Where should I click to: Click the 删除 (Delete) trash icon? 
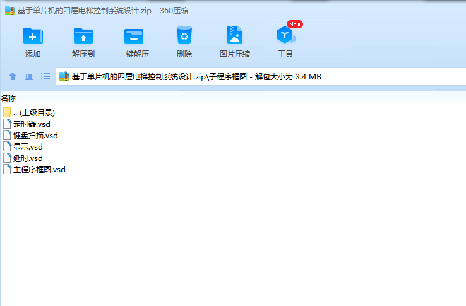click(x=184, y=35)
